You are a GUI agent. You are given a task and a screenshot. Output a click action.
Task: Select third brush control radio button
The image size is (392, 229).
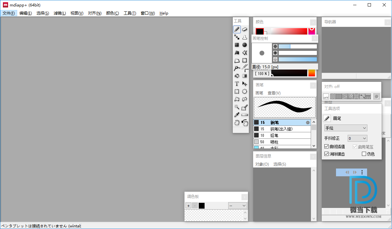(x=275, y=59)
